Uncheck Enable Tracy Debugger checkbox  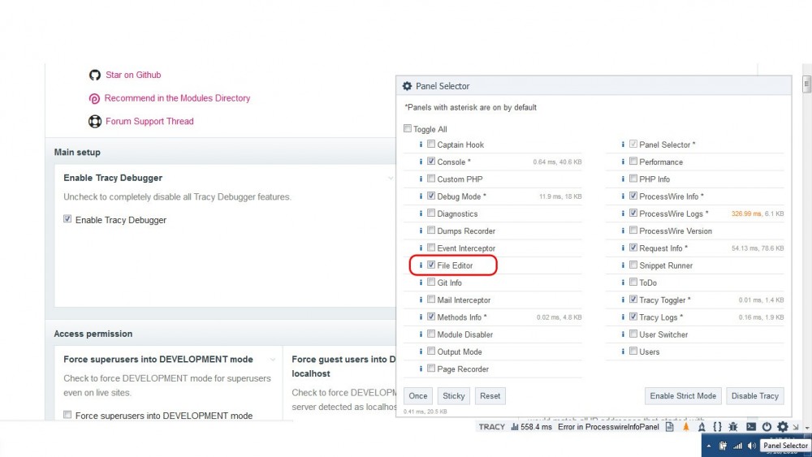point(68,219)
